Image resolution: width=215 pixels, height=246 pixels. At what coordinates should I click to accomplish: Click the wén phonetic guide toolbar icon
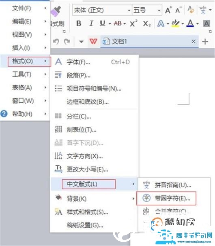click(203, 10)
